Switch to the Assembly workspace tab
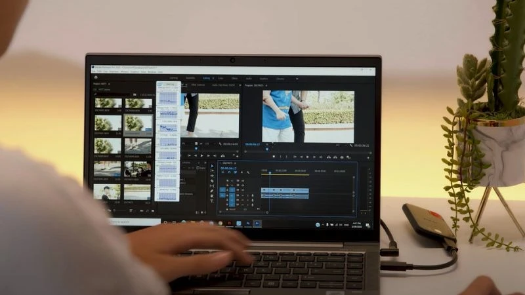Viewport: 525px width, 295px height. click(190, 78)
